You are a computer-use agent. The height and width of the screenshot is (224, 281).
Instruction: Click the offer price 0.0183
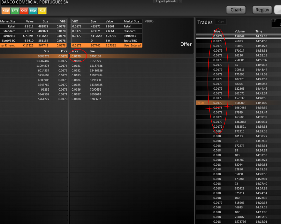(76, 75)
